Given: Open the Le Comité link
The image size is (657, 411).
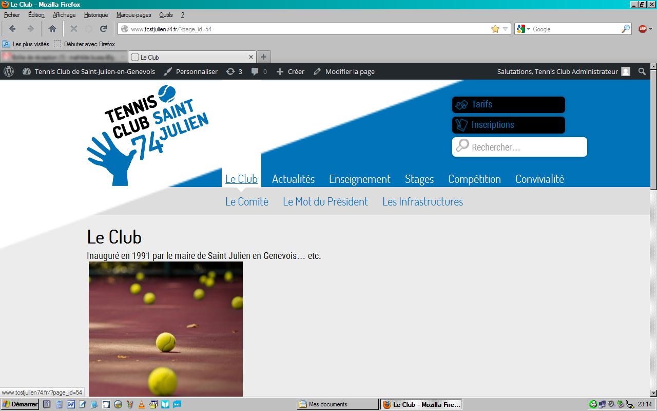Looking at the screenshot, I should pyautogui.click(x=246, y=201).
